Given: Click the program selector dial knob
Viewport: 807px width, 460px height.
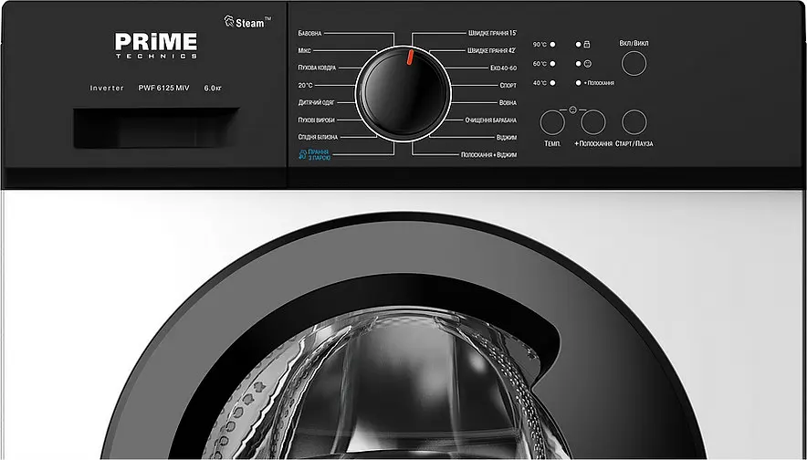Looking at the screenshot, I should tap(403, 94).
